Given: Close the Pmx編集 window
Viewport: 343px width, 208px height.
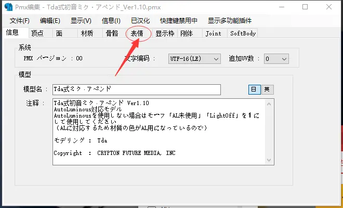Looking at the screenshot, I should pos(329,7).
